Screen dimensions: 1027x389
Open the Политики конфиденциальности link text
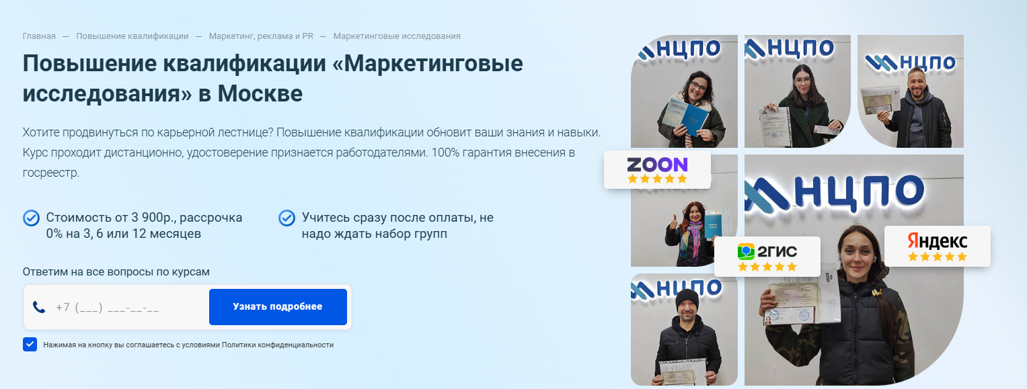click(278, 345)
